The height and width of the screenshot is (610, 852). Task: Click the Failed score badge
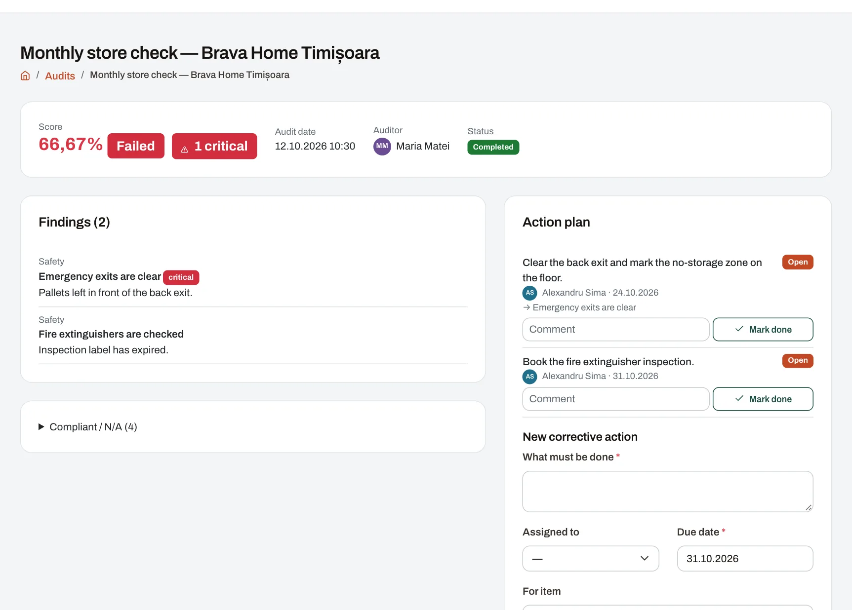tap(136, 146)
